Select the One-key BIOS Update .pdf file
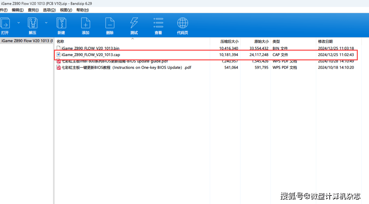369x204 pixels. (126, 68)
